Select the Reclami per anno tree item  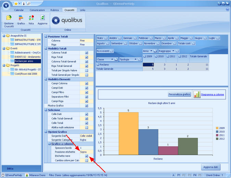point(28,61)
